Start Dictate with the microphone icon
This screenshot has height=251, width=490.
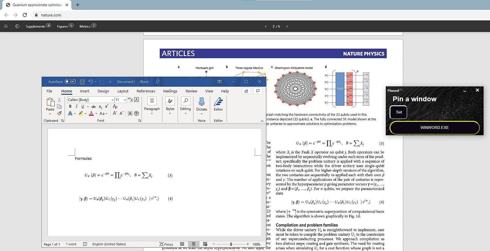(x=202, y=102)
